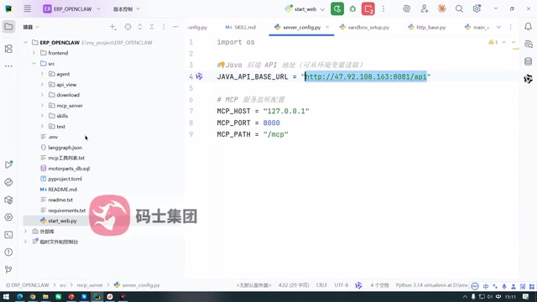Click the 4 个空格 indent status

(x=379, y=285)
